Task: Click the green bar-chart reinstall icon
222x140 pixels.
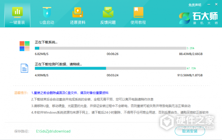Action: [x=17, y=12]
